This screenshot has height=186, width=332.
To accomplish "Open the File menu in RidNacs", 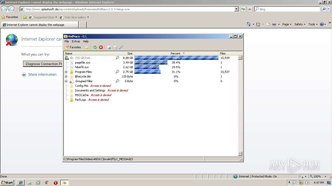I will [67, 41].
